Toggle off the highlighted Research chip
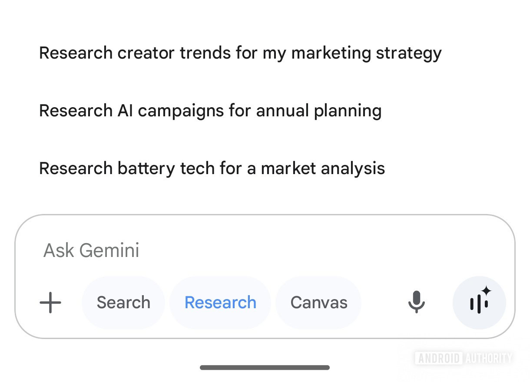 [x=220, y=303]
